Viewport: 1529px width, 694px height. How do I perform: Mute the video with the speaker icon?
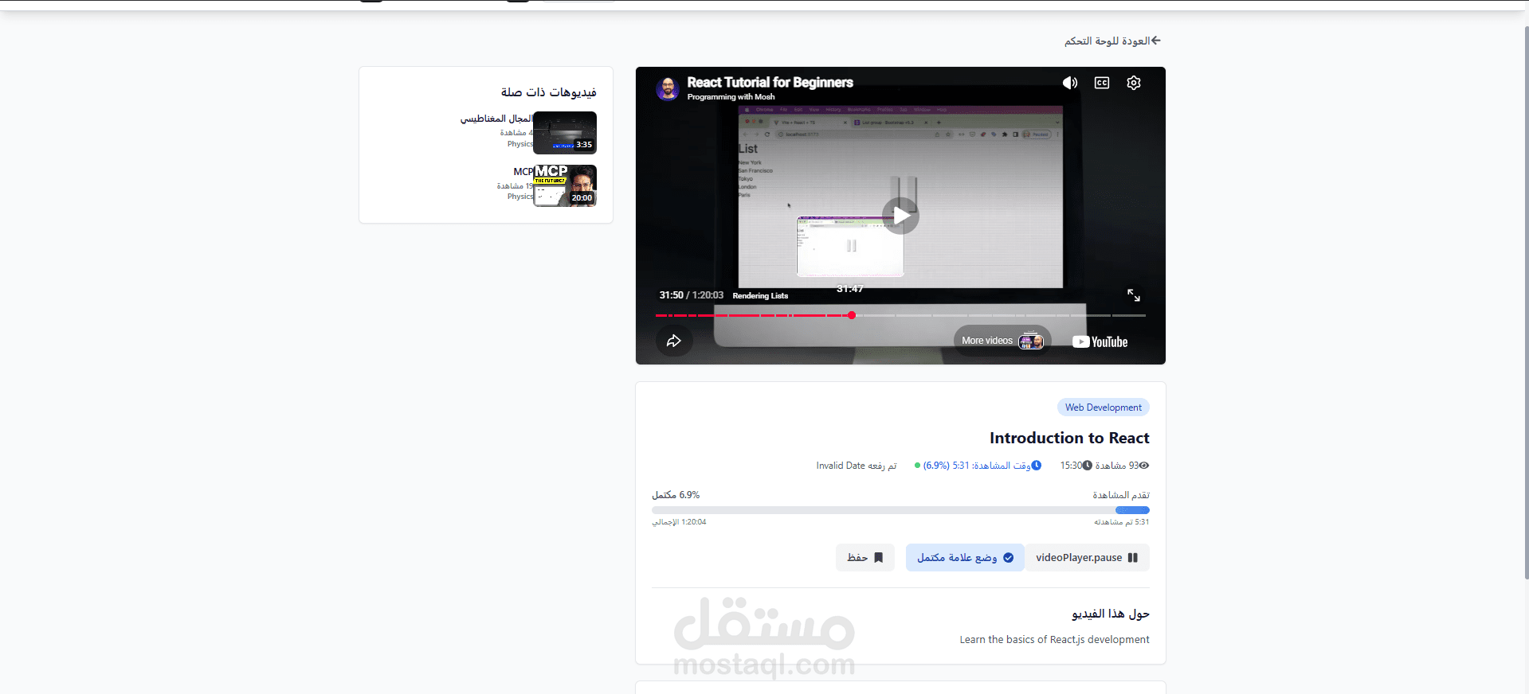coord(1069,83)
